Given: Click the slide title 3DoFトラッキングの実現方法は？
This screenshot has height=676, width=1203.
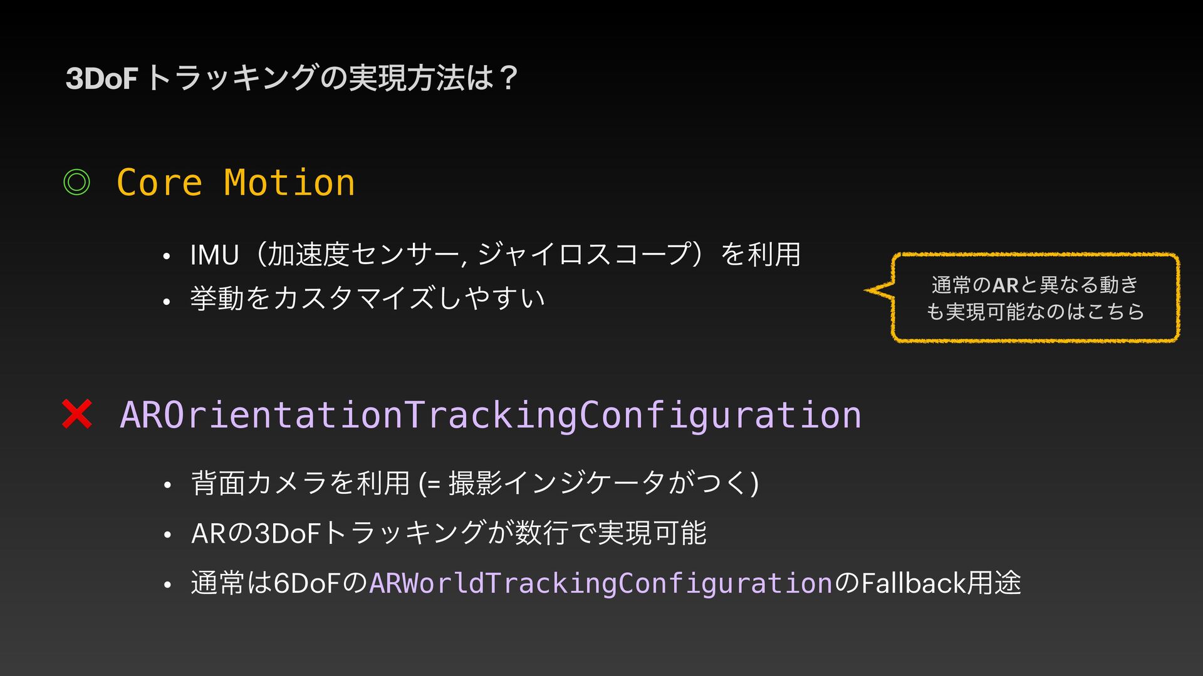Looking at the screenshot, I should pos(292,78).
